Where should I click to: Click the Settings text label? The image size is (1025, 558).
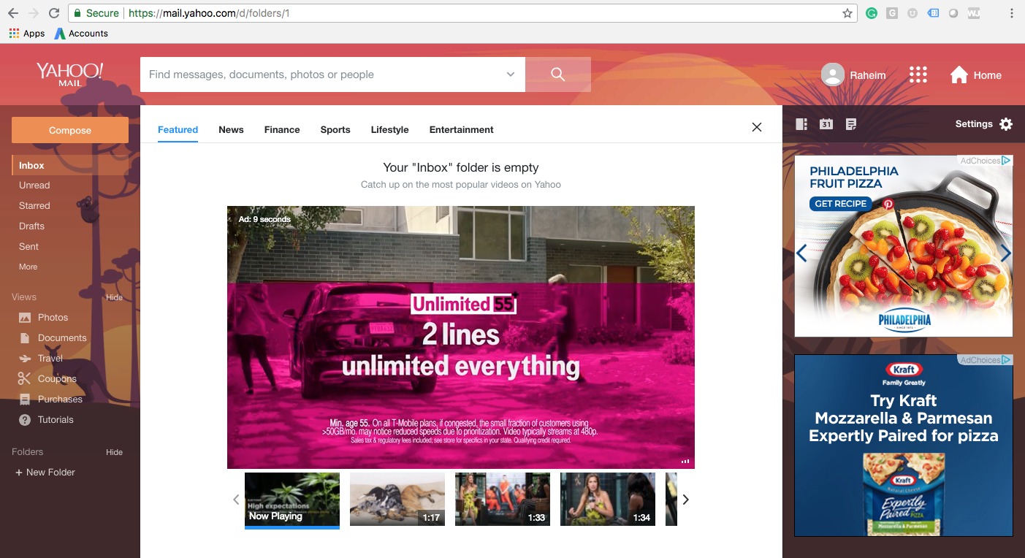(974, 124)
